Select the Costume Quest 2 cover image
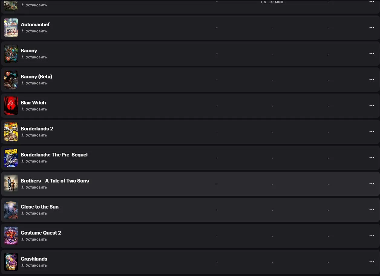The width and height of the screenshot is (380, 276). point(11,236)
